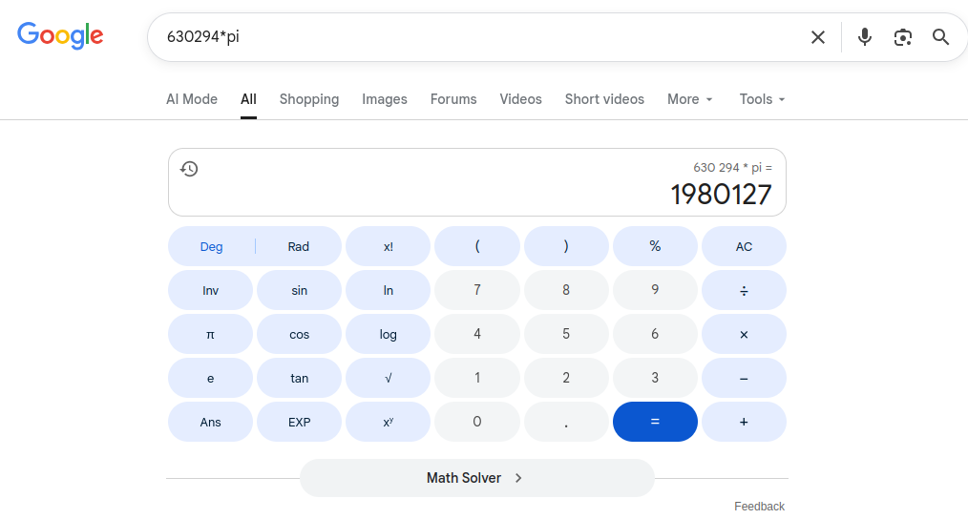The image size is (968, 519).
Task: Start voice search with microphone icon
Action: [865, 37]
